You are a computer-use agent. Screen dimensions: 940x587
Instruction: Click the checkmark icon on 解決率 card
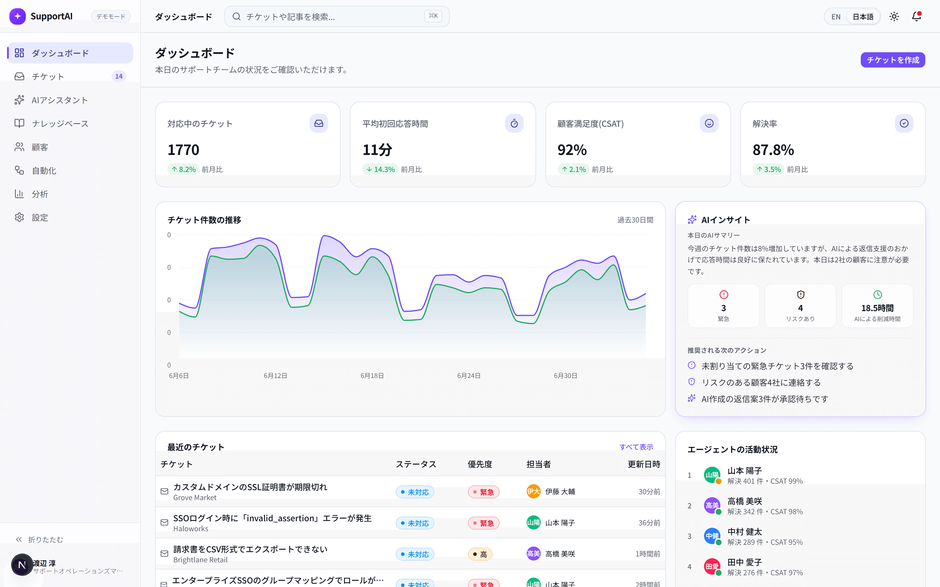pos(904,124)
